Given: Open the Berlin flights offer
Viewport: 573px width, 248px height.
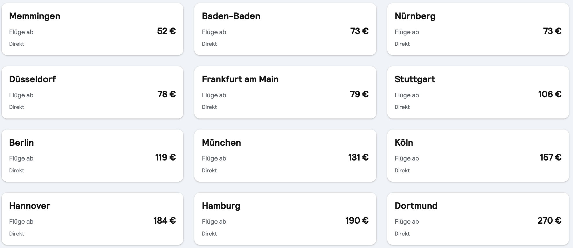Looking at the screenshot, I should 92,156.
